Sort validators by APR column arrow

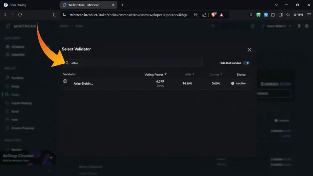tap(193, 74)
